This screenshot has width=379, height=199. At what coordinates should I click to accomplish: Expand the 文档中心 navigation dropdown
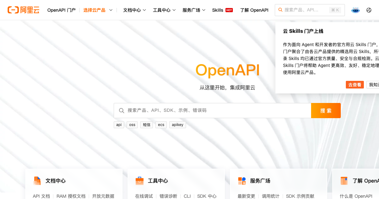pyautogui.click(x=134, y=10)
